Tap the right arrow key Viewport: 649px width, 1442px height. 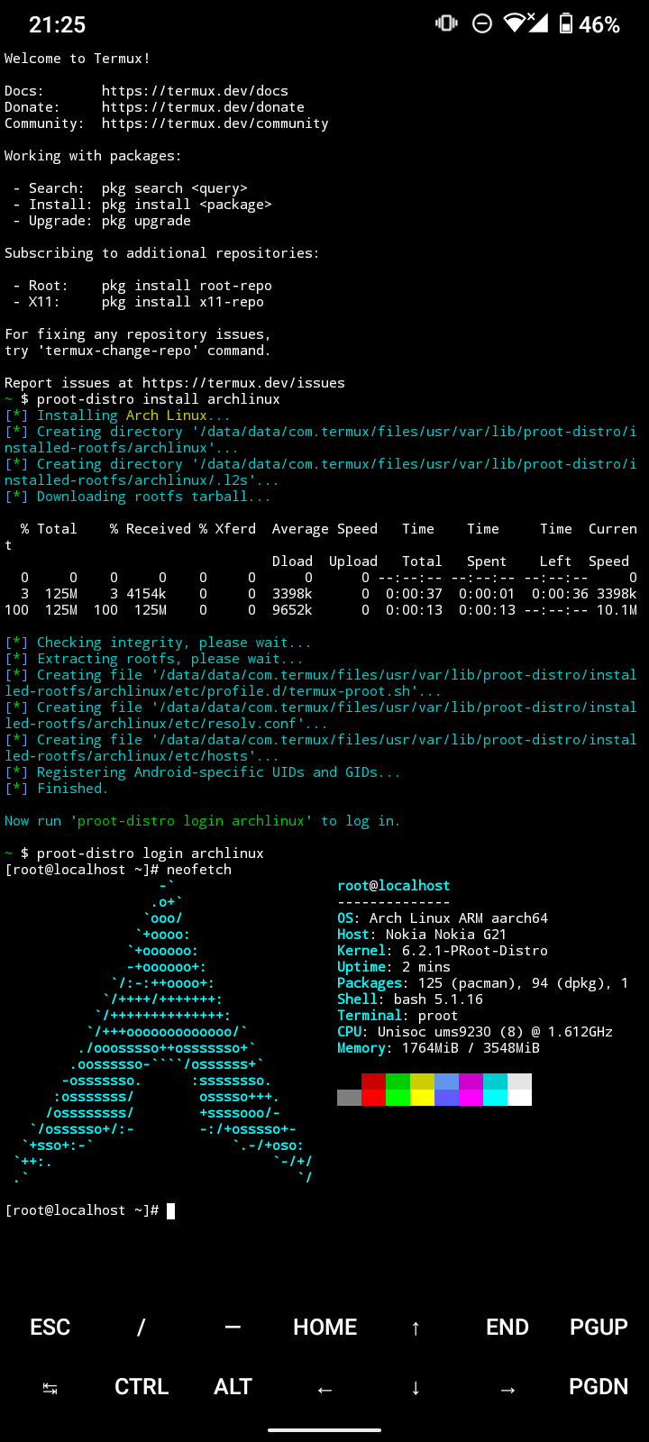(x=507, y=1390)
